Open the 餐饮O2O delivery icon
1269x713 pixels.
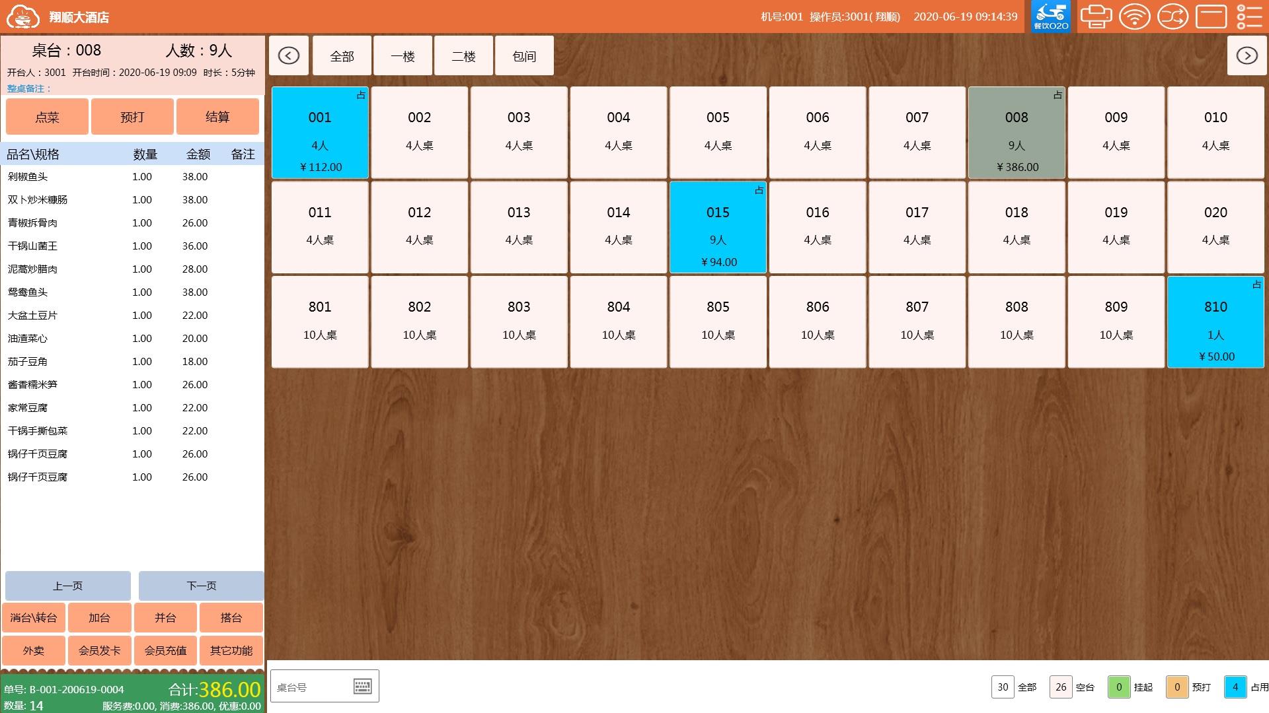pyautogui.click(x=1050, y=17)
